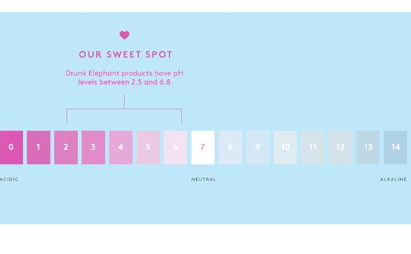Select the pH 1 color swatch
The width and height of the screenshot is (411, 254).
[39, 147]
